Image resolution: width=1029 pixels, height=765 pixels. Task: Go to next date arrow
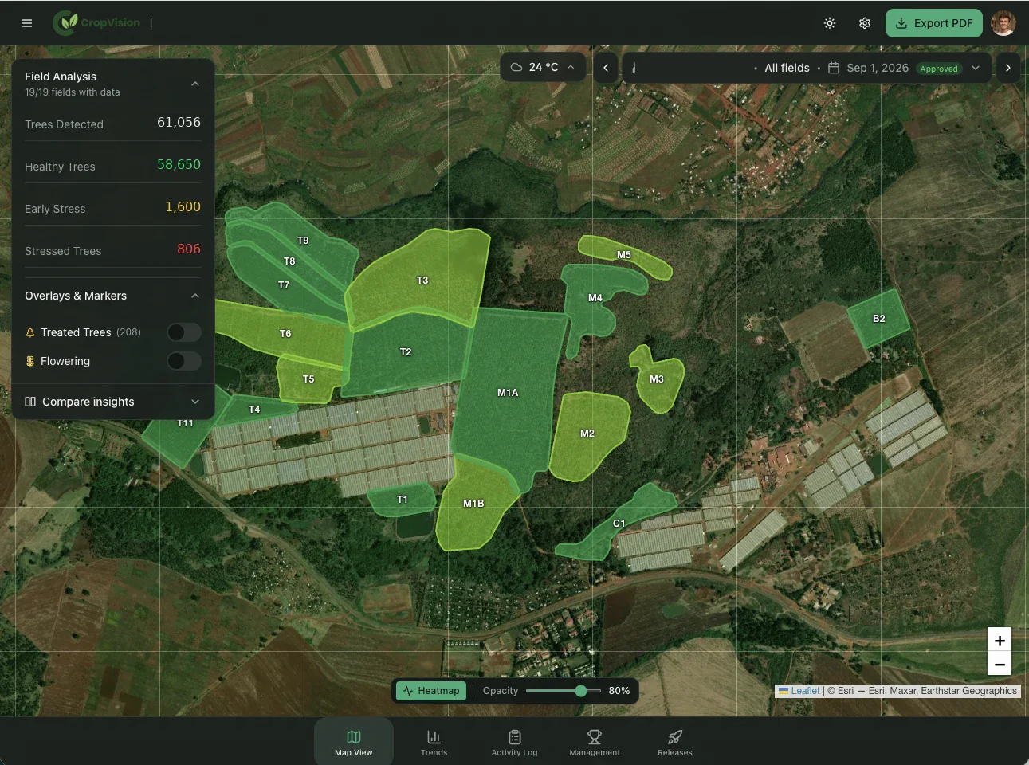coord(1008,68)
